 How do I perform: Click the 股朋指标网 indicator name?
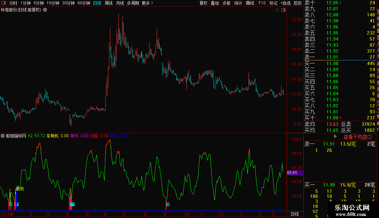pyautogui.click(x=16, y=136)
